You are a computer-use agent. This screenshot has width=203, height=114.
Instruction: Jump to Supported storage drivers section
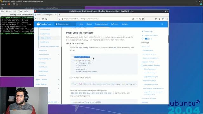pos(151,58)
